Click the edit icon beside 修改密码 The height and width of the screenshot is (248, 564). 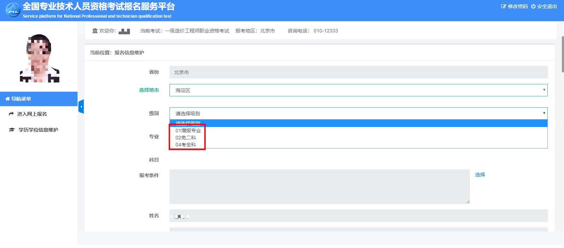(x=503, y=6)
